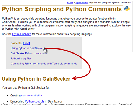The height and width of the screenshot is (106, 133).
Task: Open the Python controls link
Action: click(x=35, y=101)
